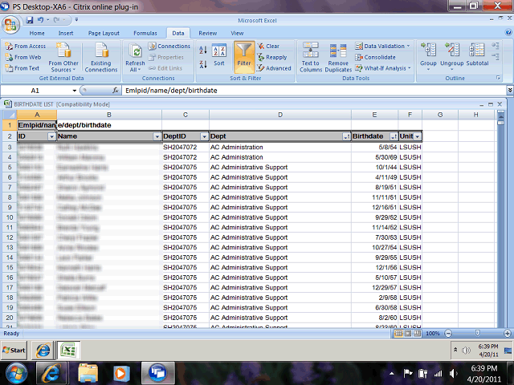The width and height of the screenshot is (514, 385).
Task: Click the From Access import icon
Action: tap(9, 47)
